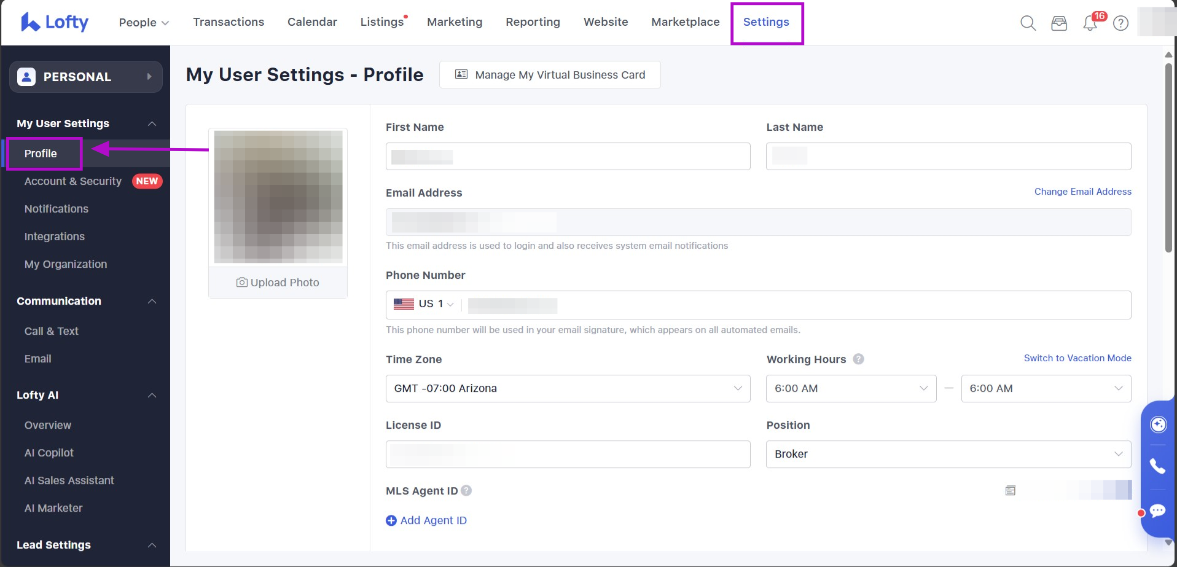Click the Lofty logo icon

point(30,22)
